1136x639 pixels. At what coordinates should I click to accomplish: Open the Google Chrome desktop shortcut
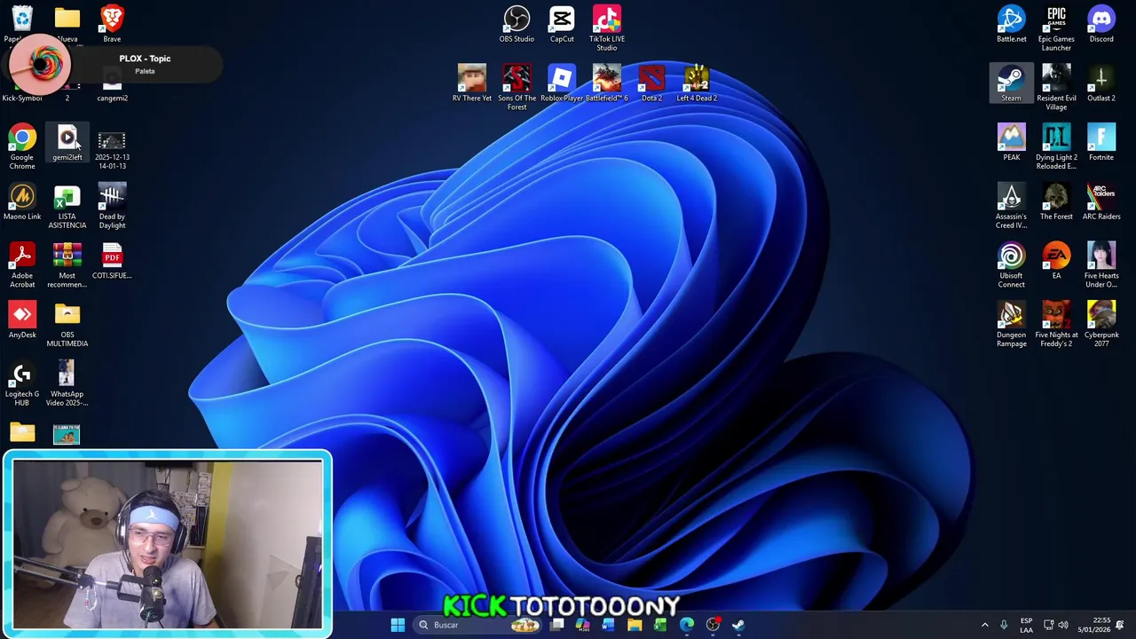pos(22,147)
